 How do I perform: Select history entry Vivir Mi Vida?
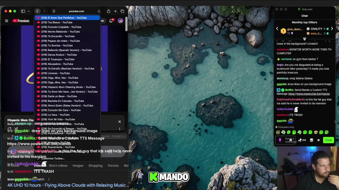(67, 119)
